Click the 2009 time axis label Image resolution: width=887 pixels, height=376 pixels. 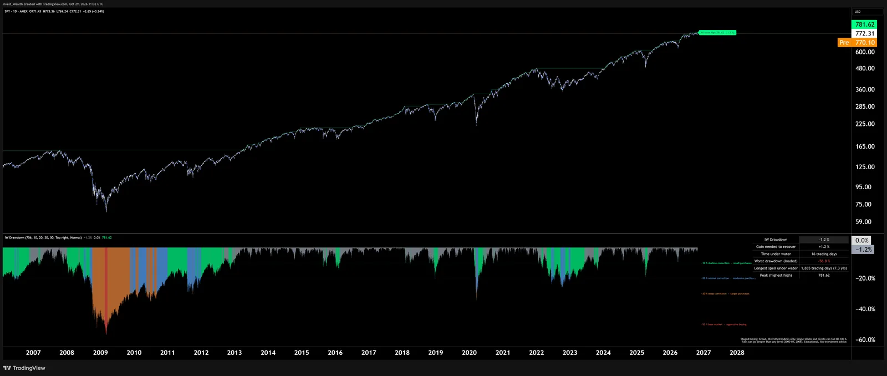tap(100, 353)
